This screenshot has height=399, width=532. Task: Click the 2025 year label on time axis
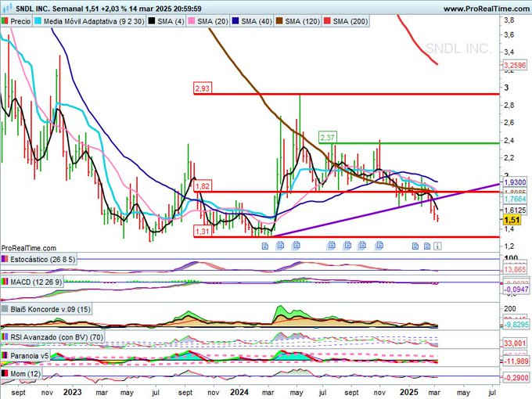[409, 393]
